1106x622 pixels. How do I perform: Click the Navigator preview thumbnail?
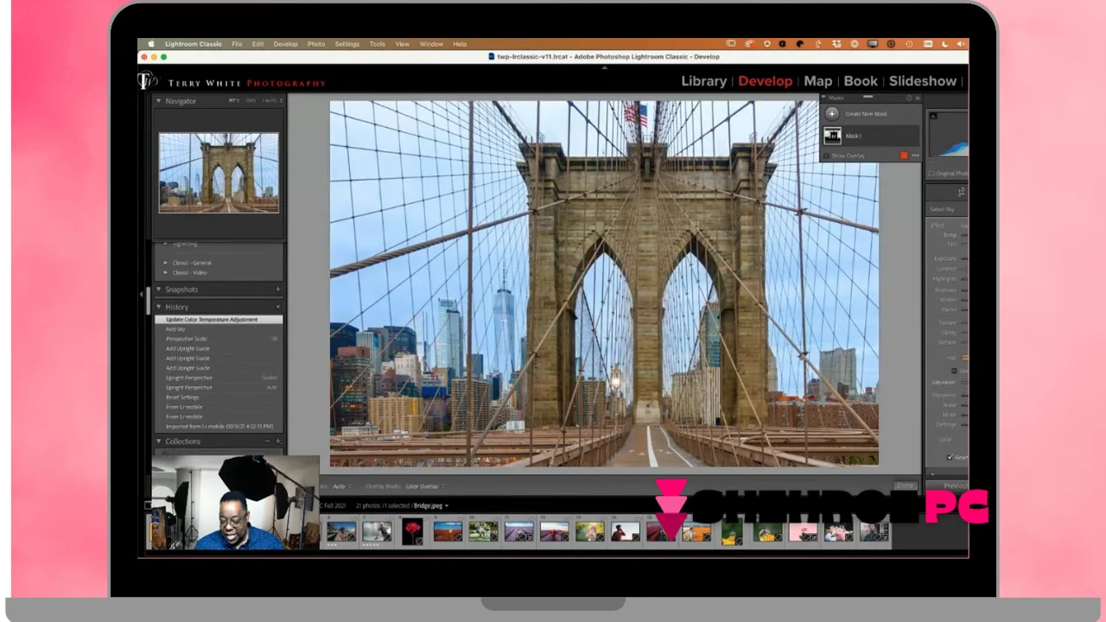coord(219,172)
